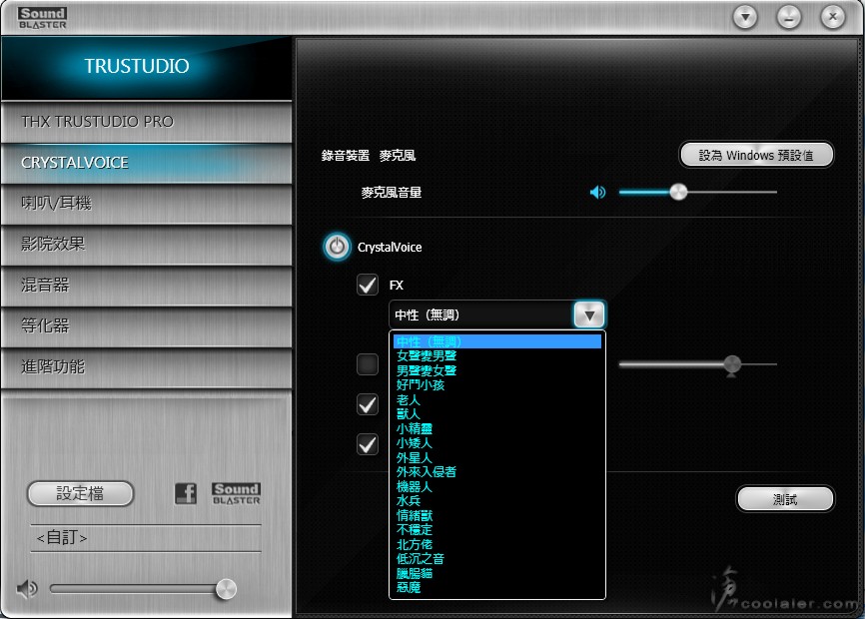Image resolution: width=865 pixels, height=619 pixels.
Task: Click the 設為 Windows 預設值 button
Action: tap(756, 155)
